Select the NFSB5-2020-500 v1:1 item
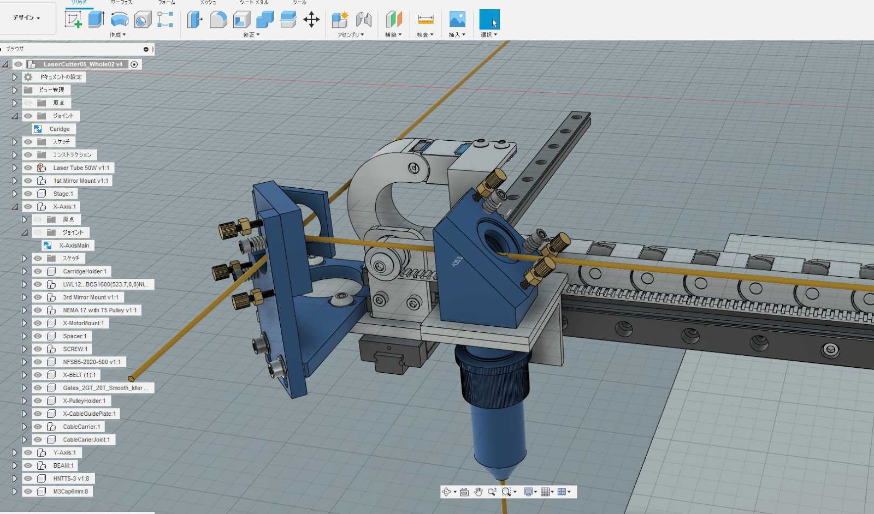The image size is (874, 514). [92, 362]
